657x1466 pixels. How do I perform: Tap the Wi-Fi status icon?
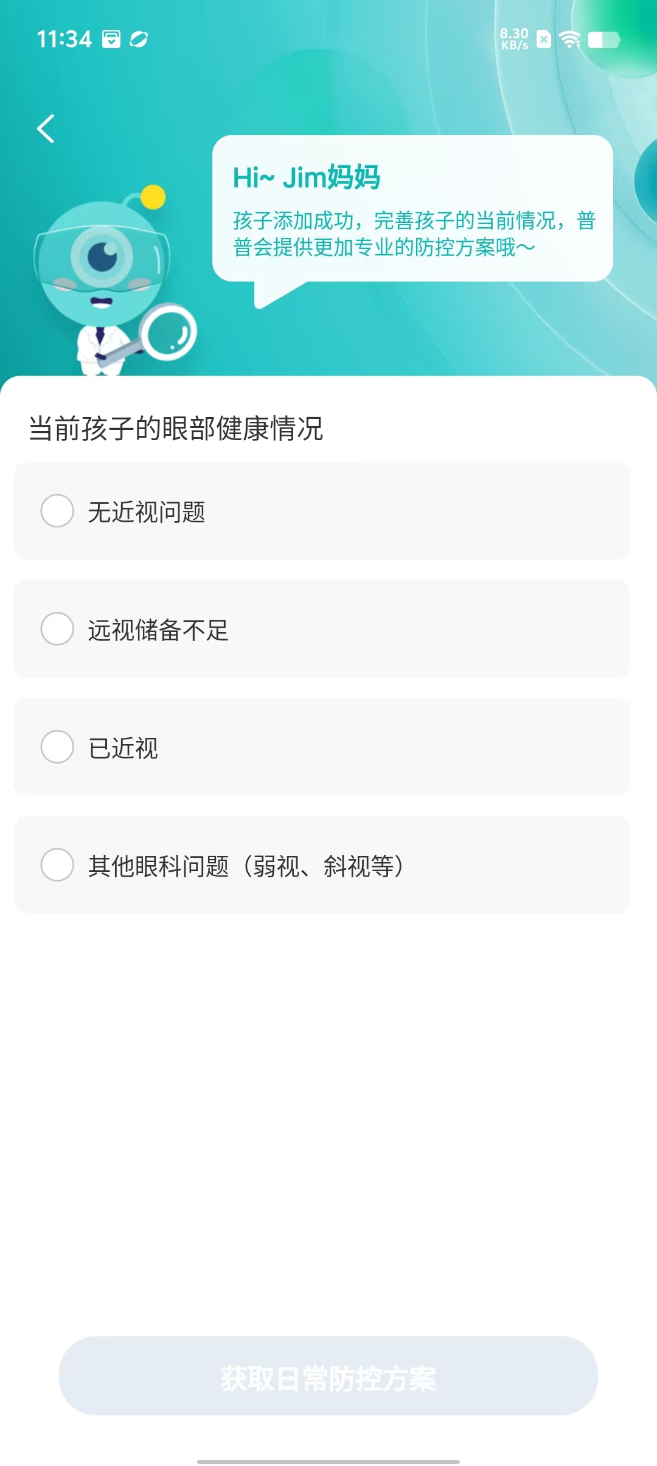[x=570, y=40]
